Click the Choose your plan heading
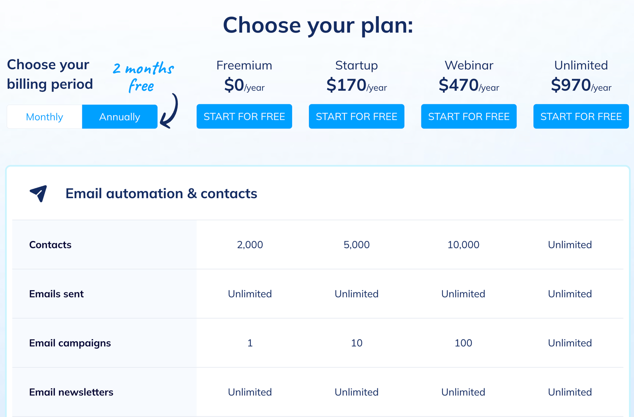 (317, 25)
